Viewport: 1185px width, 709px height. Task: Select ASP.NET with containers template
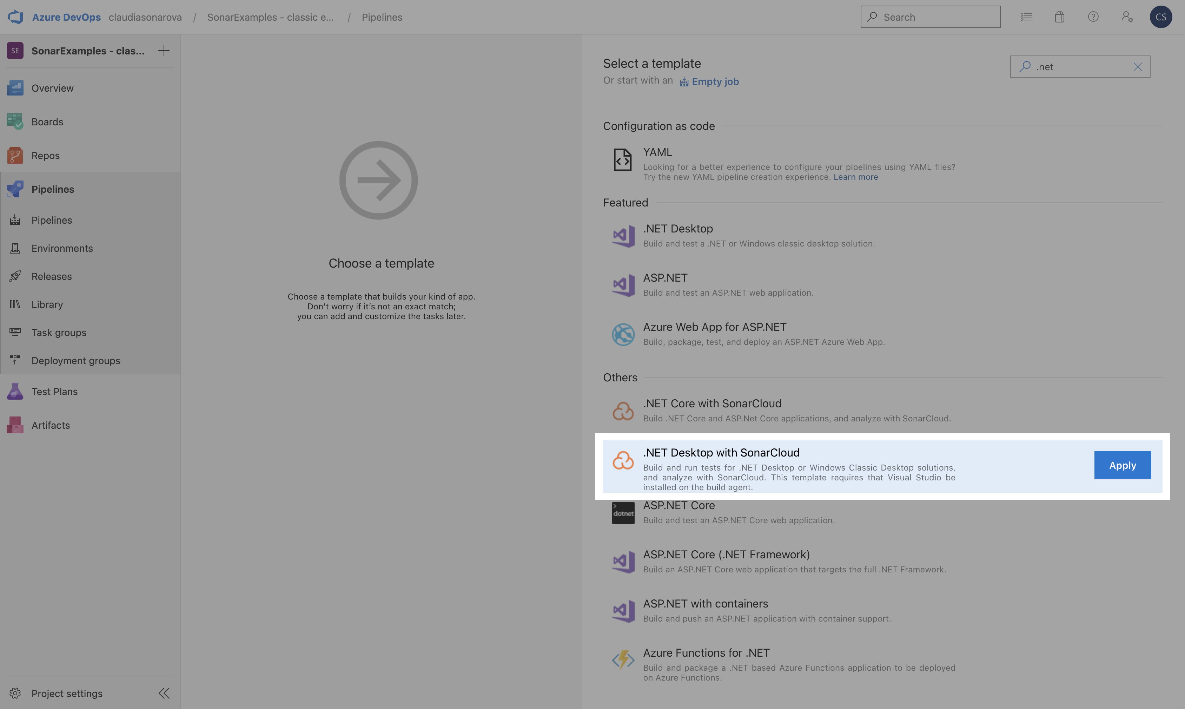(x=882, y=611)
